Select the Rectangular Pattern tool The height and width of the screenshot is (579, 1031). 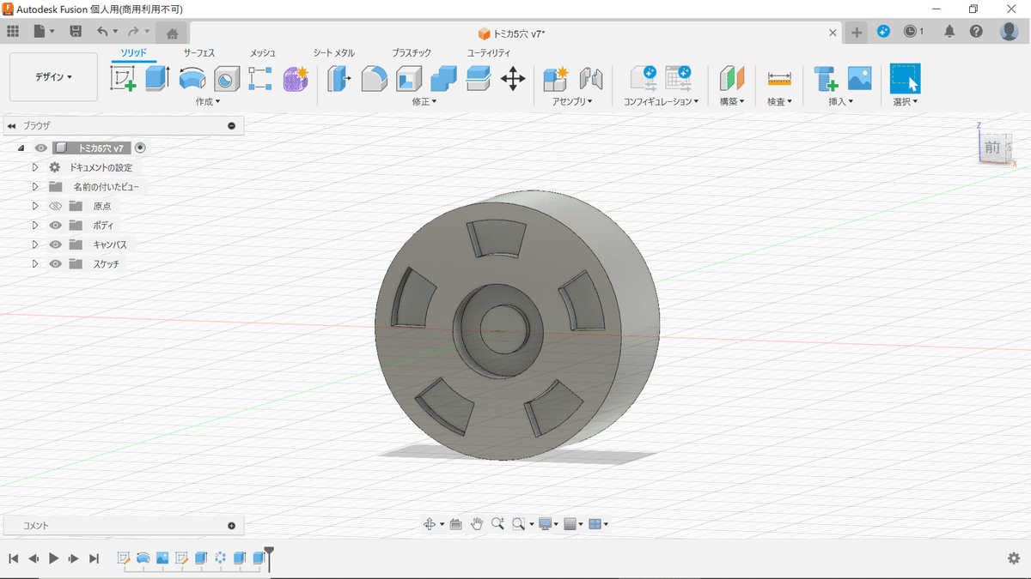tap(260, 79)
